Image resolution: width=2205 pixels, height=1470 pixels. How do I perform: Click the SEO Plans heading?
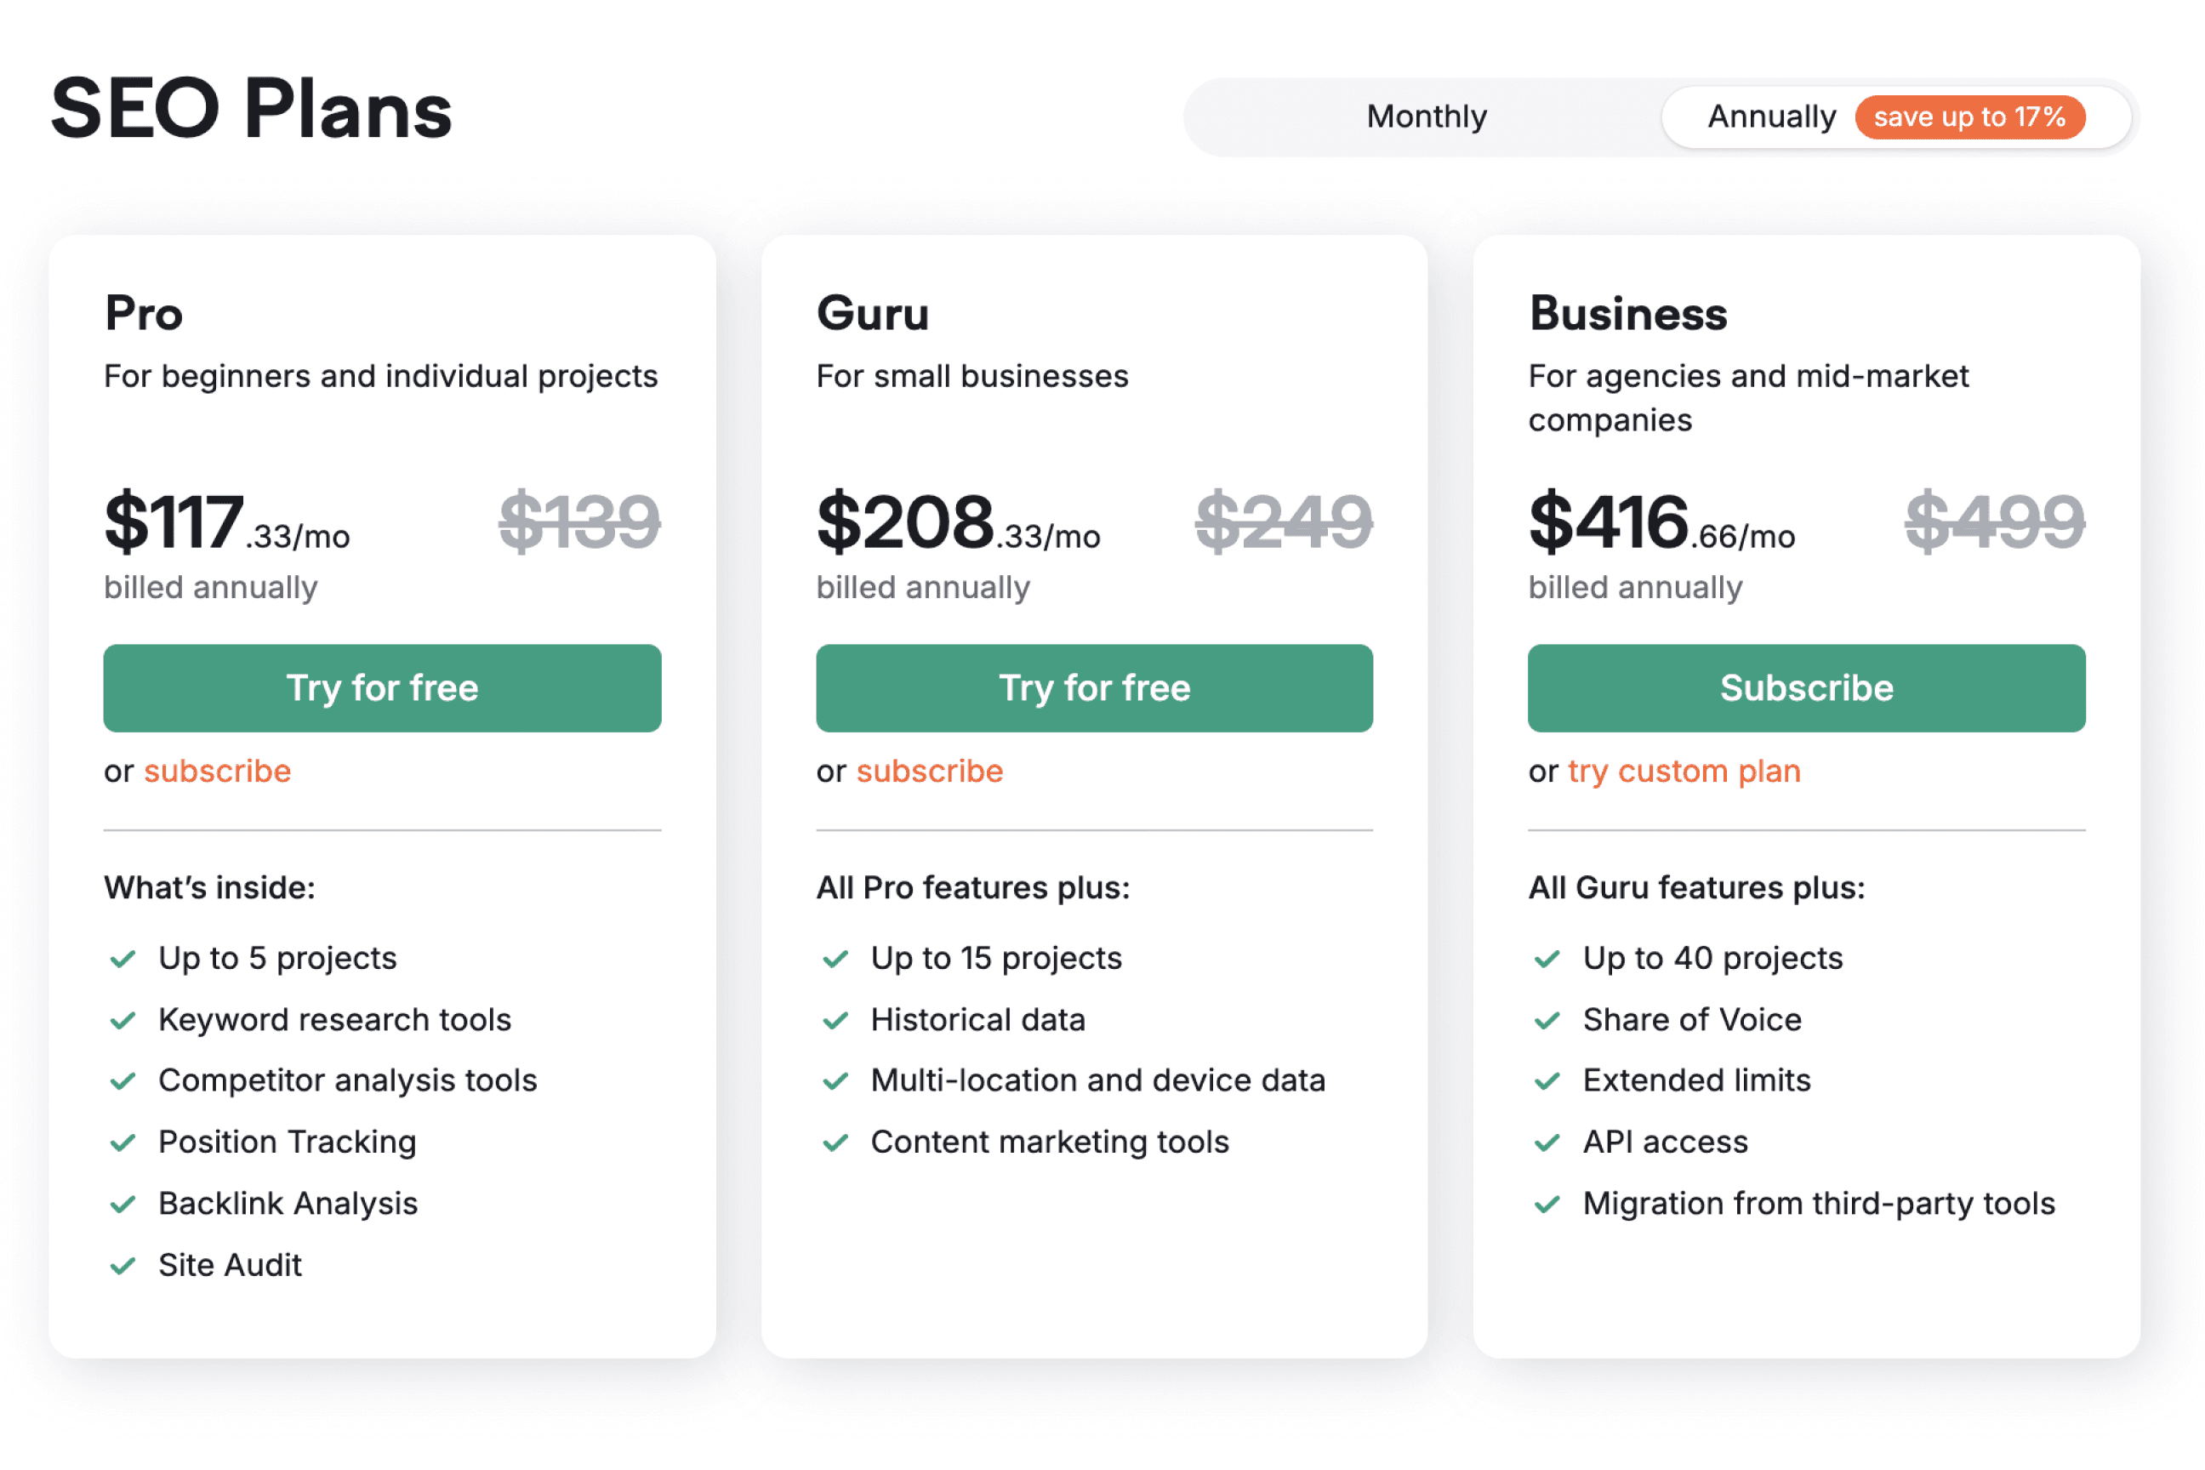pyautogui.click(x=250, y=110)
